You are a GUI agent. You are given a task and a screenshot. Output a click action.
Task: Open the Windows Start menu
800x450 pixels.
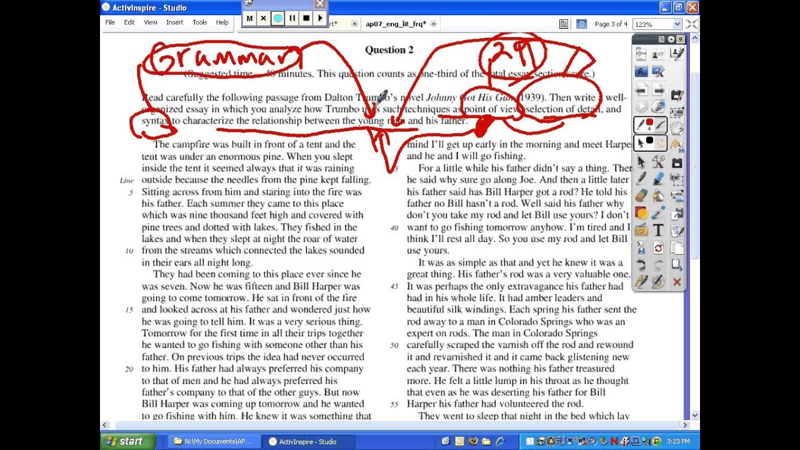coord(127,441)
